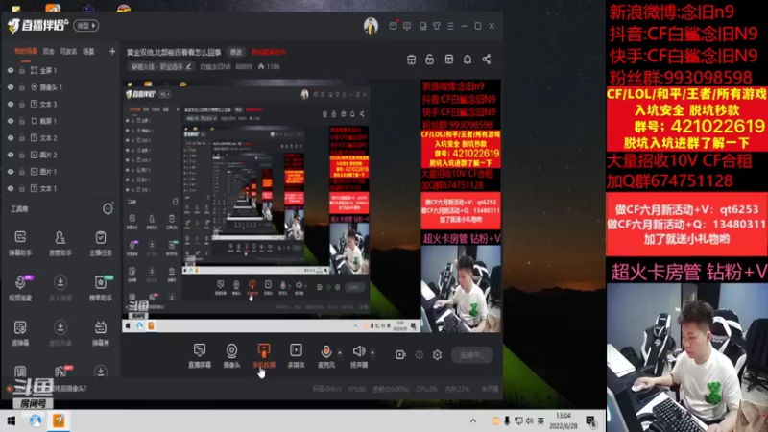Click the stream preview canvas

311,205
